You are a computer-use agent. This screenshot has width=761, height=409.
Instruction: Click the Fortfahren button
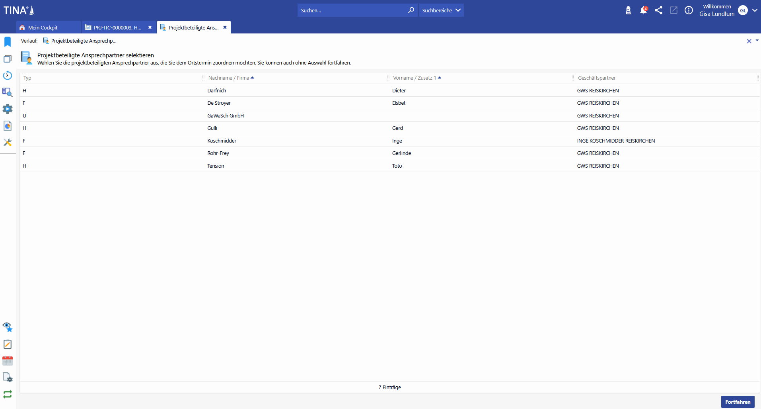pyautogui.click(x=738, y=402)
